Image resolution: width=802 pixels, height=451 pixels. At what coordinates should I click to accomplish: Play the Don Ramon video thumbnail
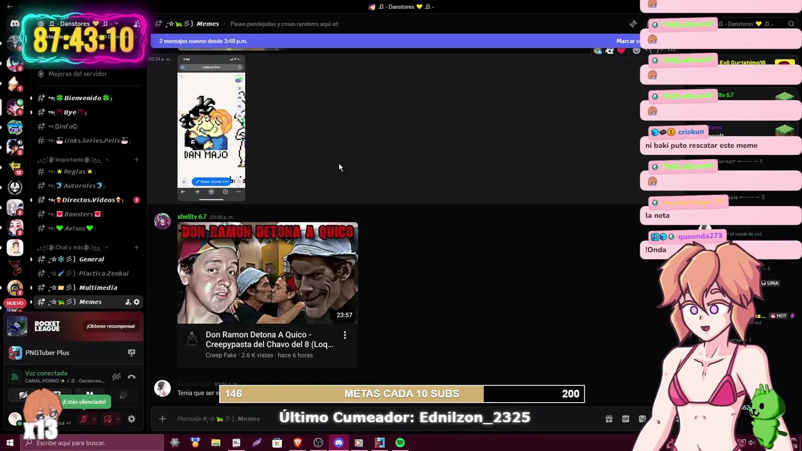click(268, 273)
